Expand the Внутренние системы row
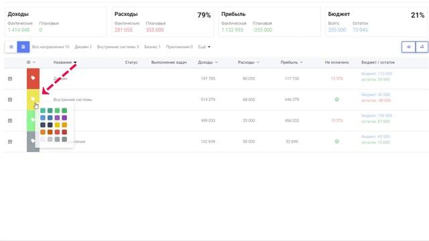 click(10, 100)
